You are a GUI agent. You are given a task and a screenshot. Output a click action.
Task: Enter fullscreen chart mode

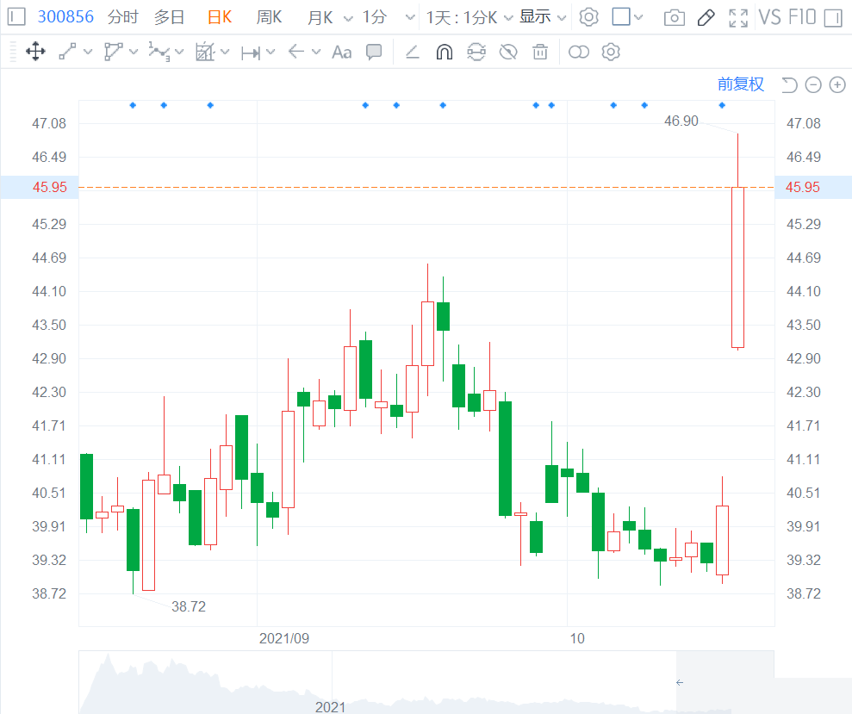tap(738, 18)
